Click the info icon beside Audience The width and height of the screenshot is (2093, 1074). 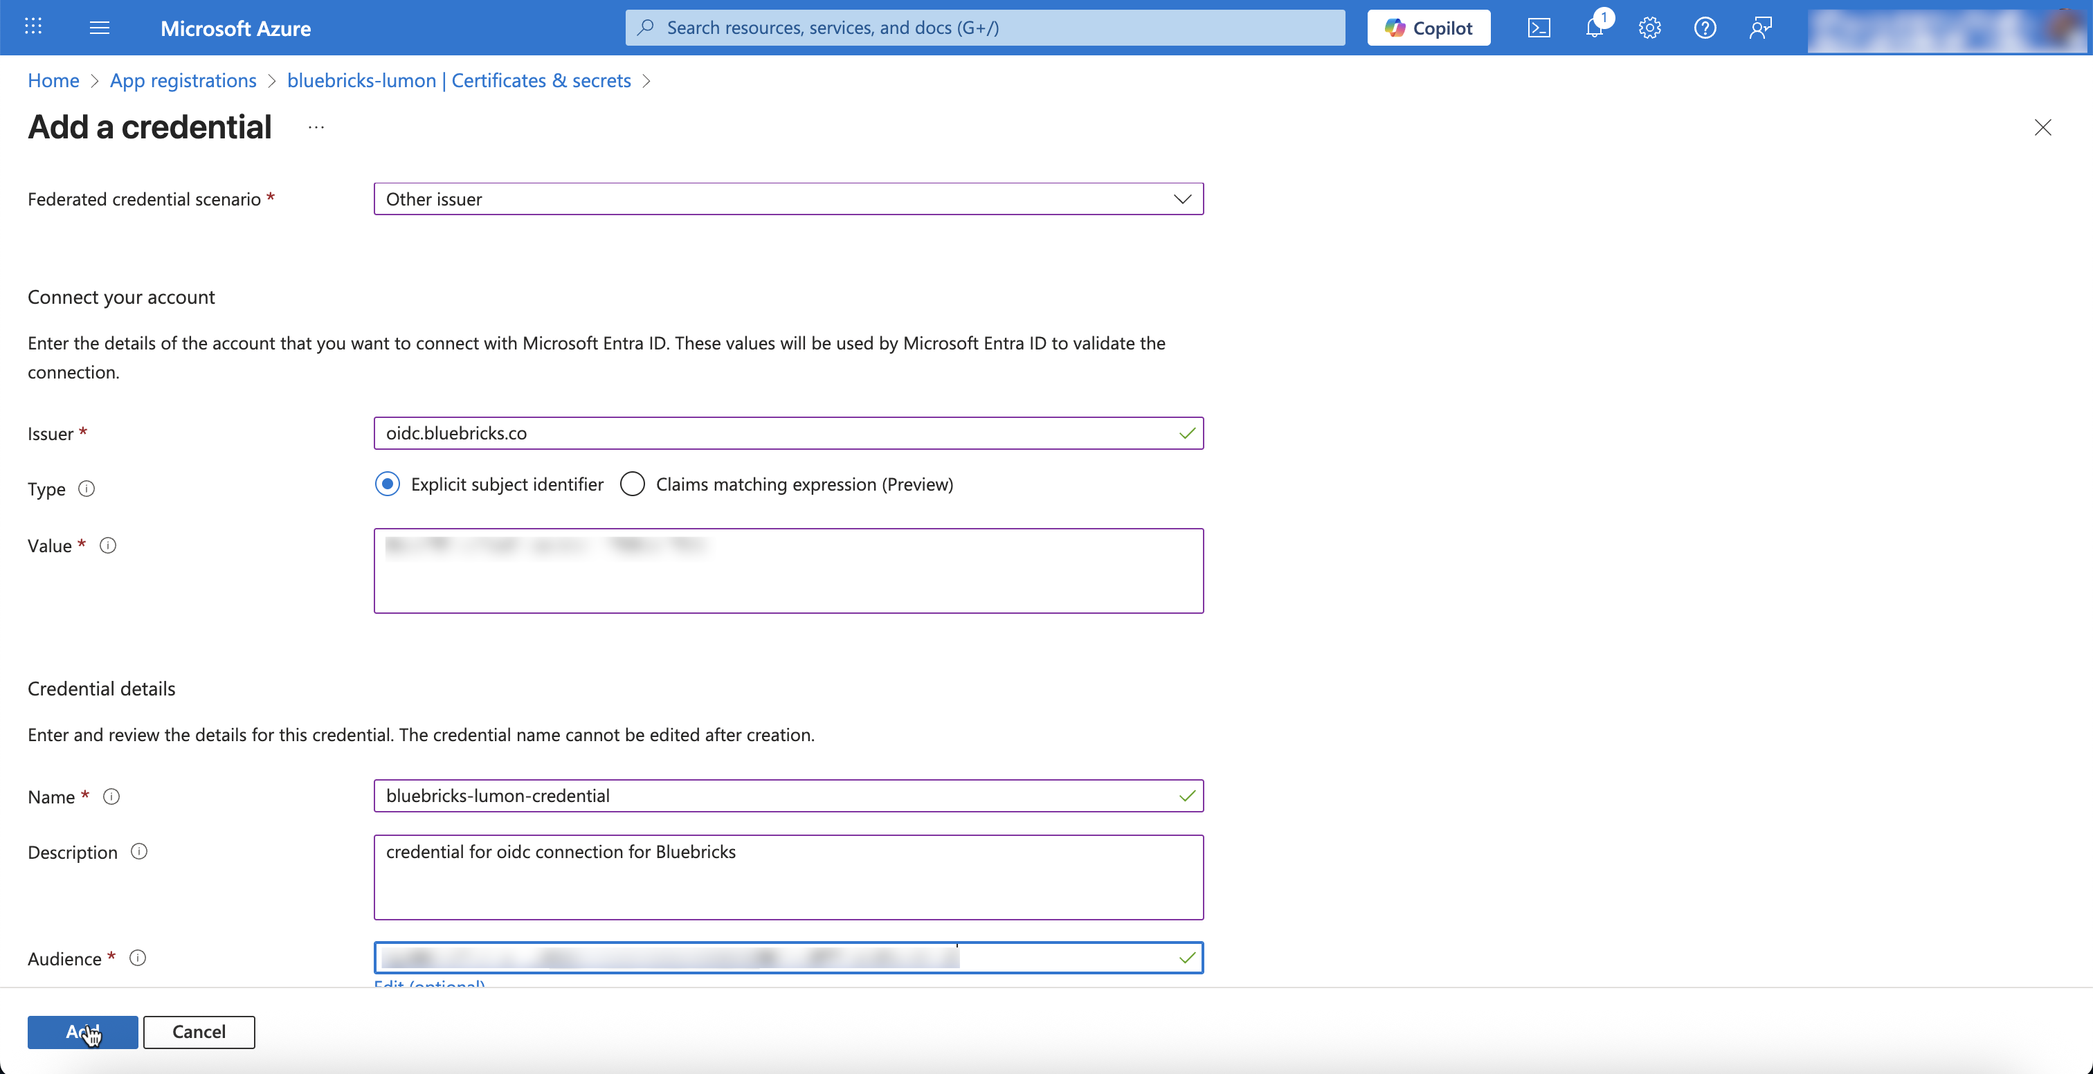(x=138, y=958)
